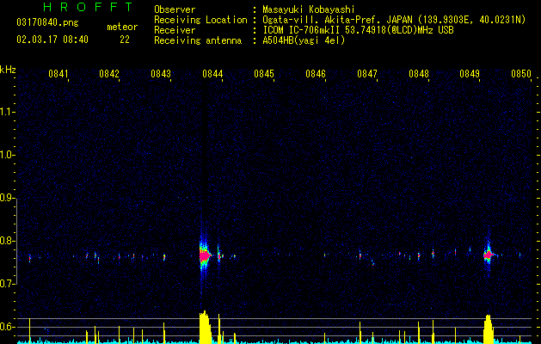Click the 1.0 kHz axis label
Image resolution: width=541 pixels, height=344 pixels.
[7, 155]
